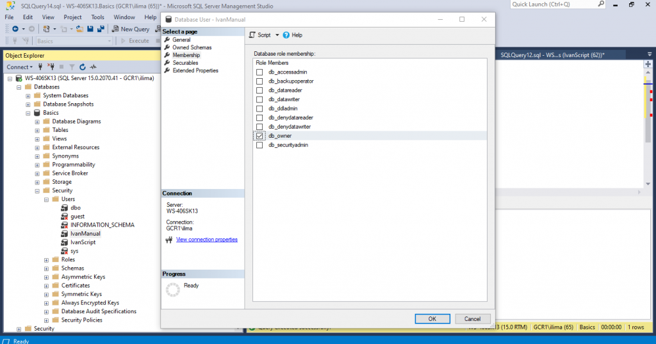Click the Save toolbar icon
This screenshot has width=656, height=344.
(x=90, y=29)
